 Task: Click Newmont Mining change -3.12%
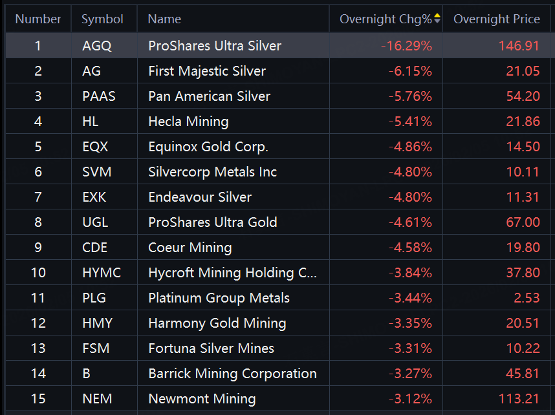click(410, 399)
